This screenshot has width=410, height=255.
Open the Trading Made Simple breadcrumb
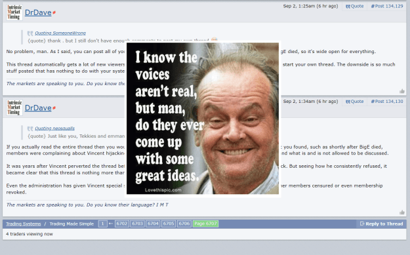tap(72, 224)
